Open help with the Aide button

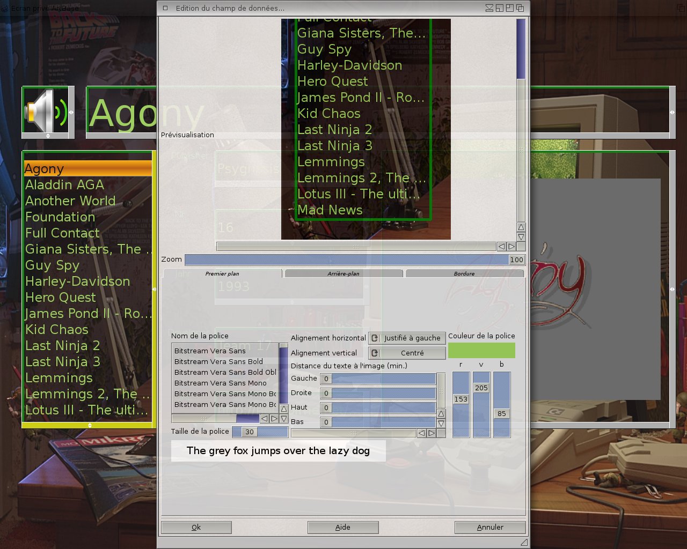pyautogui.click(x=343, y=527)
